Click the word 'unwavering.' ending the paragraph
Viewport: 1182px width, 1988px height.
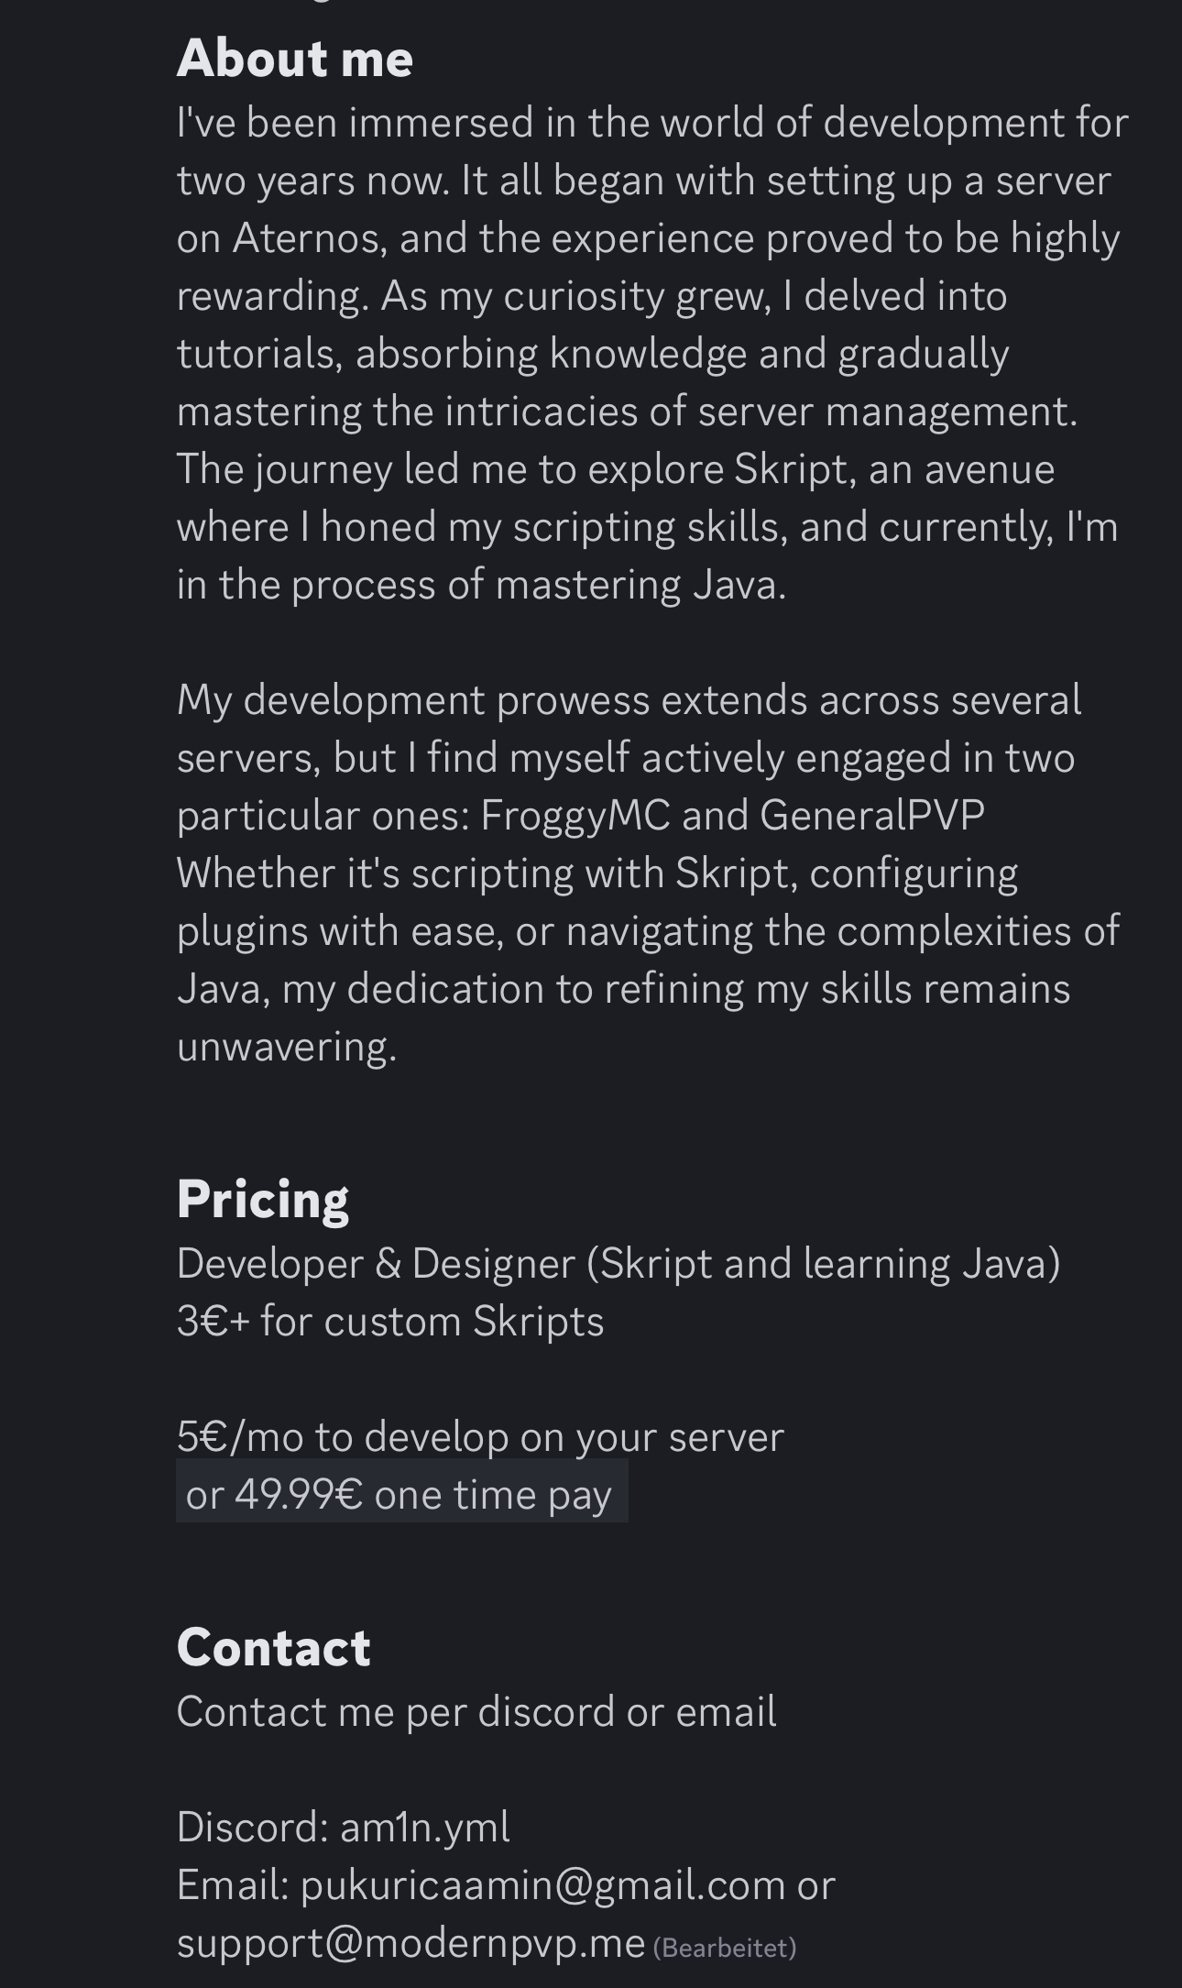(x=287, y=1048)
